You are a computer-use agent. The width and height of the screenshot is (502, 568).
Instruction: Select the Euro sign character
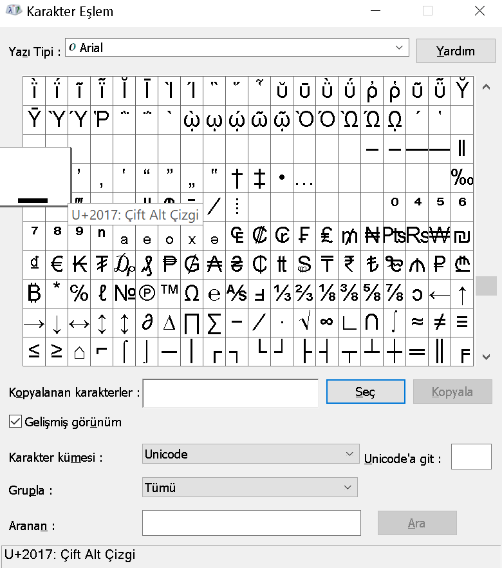click(57, 264)
